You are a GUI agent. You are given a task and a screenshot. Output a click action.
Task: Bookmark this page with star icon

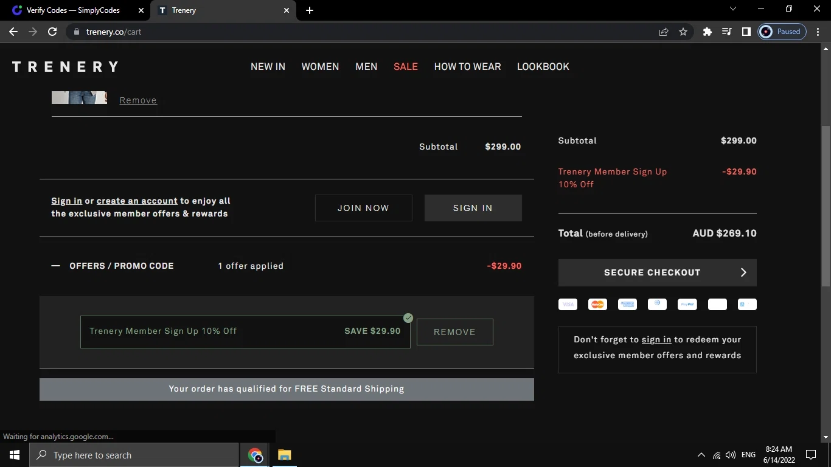pos(683,32)
